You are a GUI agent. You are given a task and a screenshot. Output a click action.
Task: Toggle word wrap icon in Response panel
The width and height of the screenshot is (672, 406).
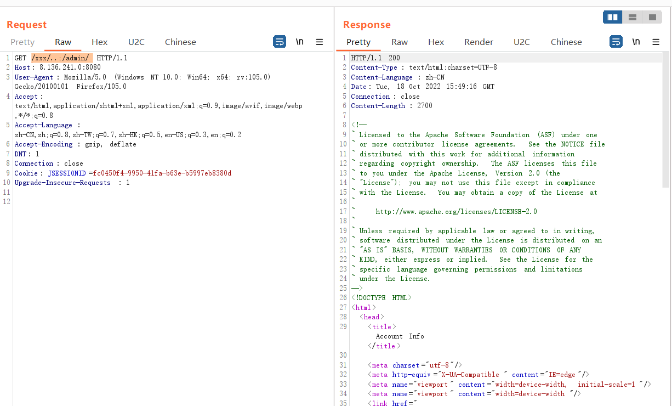[x=616, y=42]
